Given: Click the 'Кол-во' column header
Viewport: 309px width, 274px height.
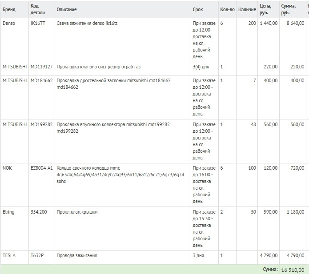Looking at the screenshot, I should pos(227,9).
